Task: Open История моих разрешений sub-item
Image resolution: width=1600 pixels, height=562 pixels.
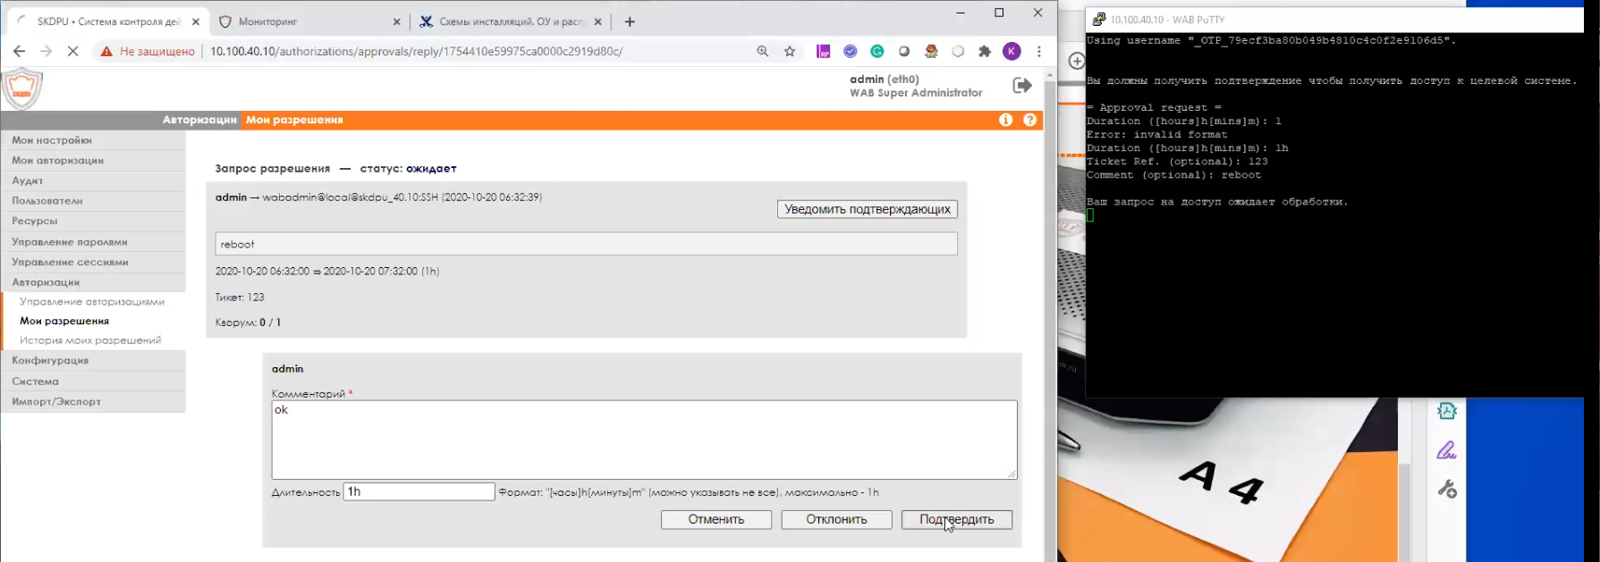Action: tap(90, 340)
